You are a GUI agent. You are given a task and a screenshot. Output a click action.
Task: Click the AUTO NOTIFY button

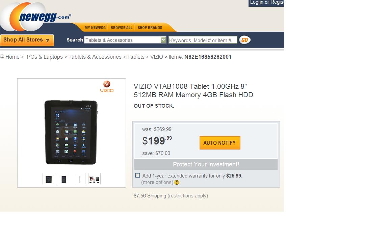220,143
